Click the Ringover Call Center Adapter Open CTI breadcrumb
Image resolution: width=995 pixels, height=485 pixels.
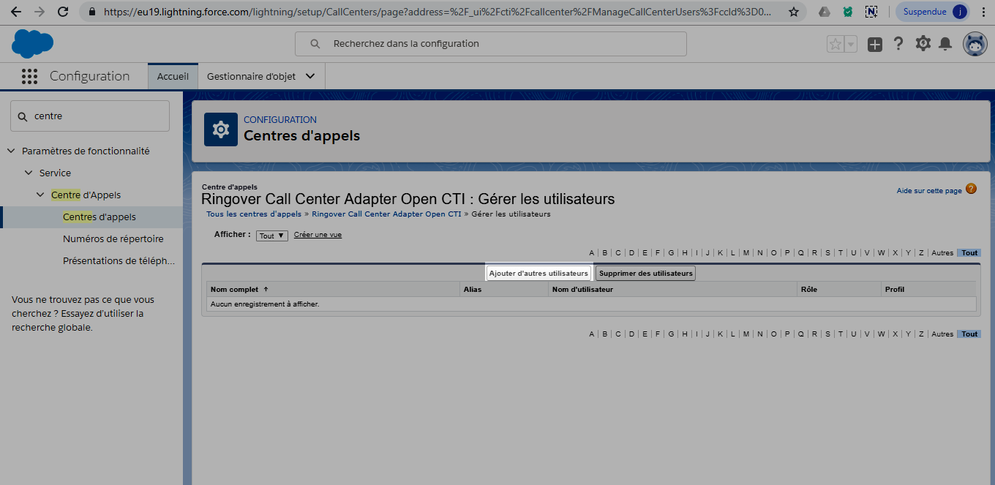point(386,214)
